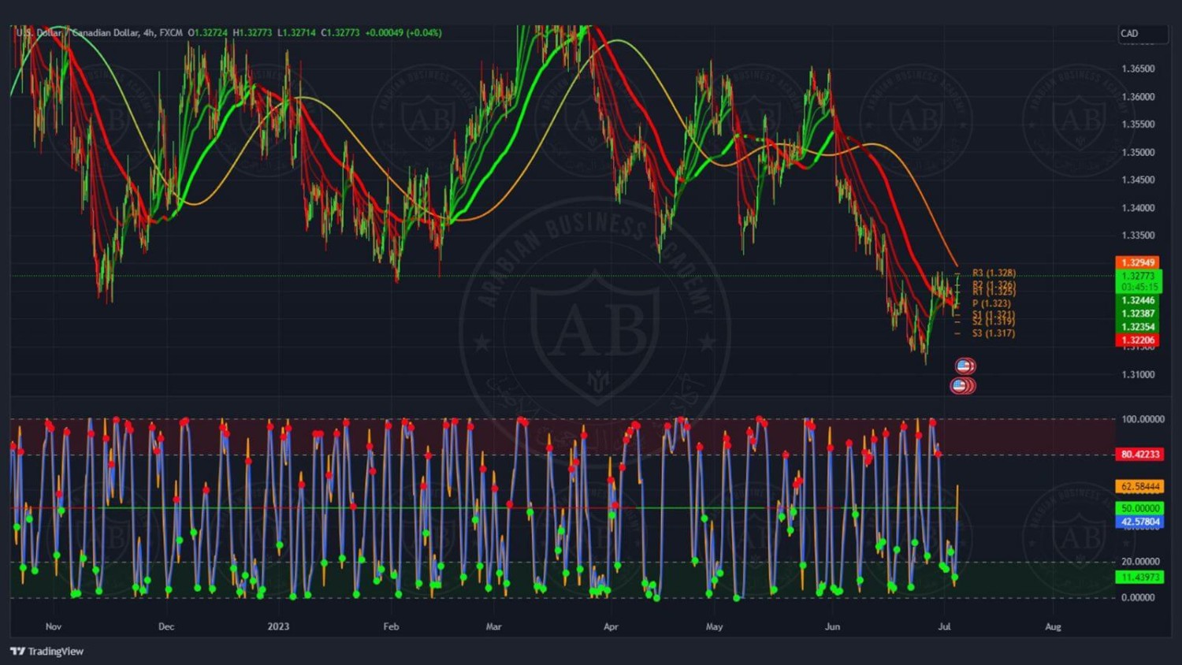Image resolution: width=1182 pixels, height=665 pixels.
Task: Click the blue 42.57804 oscillator value label
Action: point(1139,522)
